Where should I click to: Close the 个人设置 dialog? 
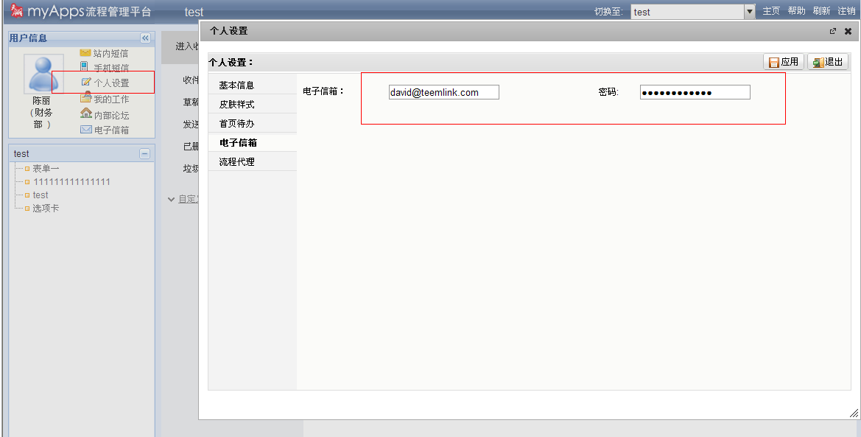[848, 32]
